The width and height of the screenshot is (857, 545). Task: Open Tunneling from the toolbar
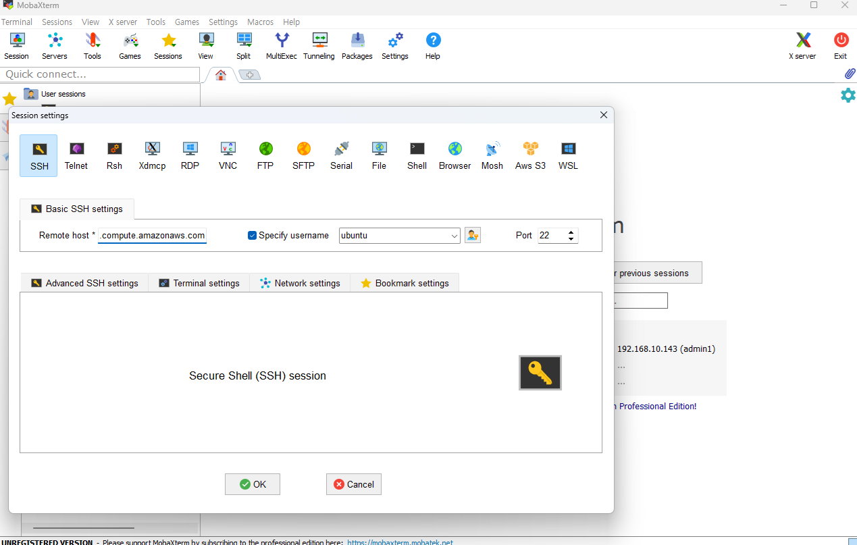319,46
